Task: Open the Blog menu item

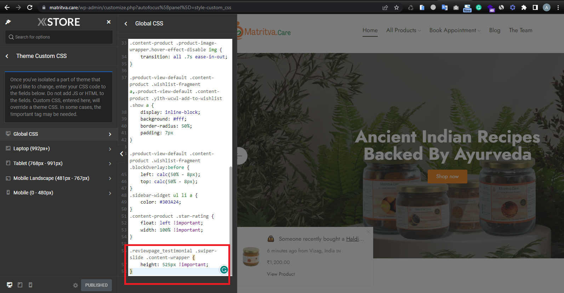Action: [x=495, y=30]
